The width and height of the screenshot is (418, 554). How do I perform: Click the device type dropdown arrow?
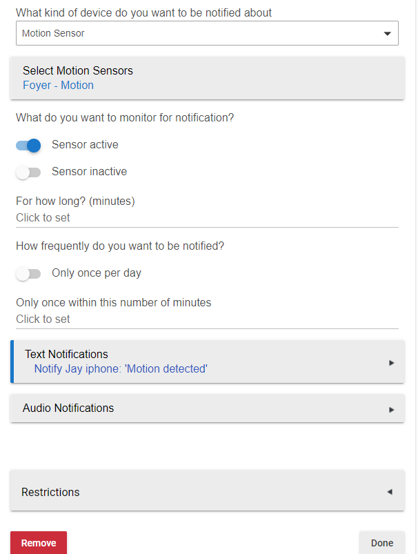pyautogui.click(x=387, y=33)
